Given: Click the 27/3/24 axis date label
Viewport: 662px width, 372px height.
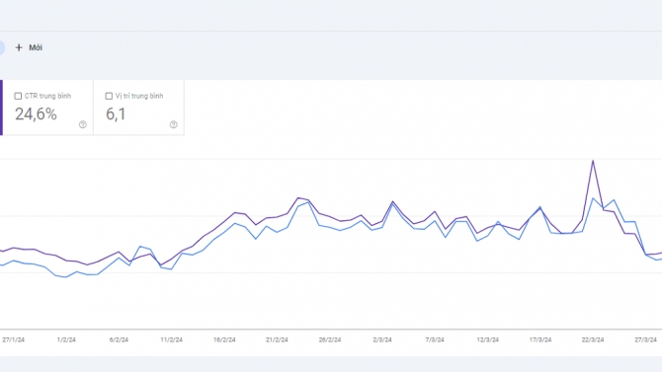Looking at the screenshot, I should click(645, 340).
